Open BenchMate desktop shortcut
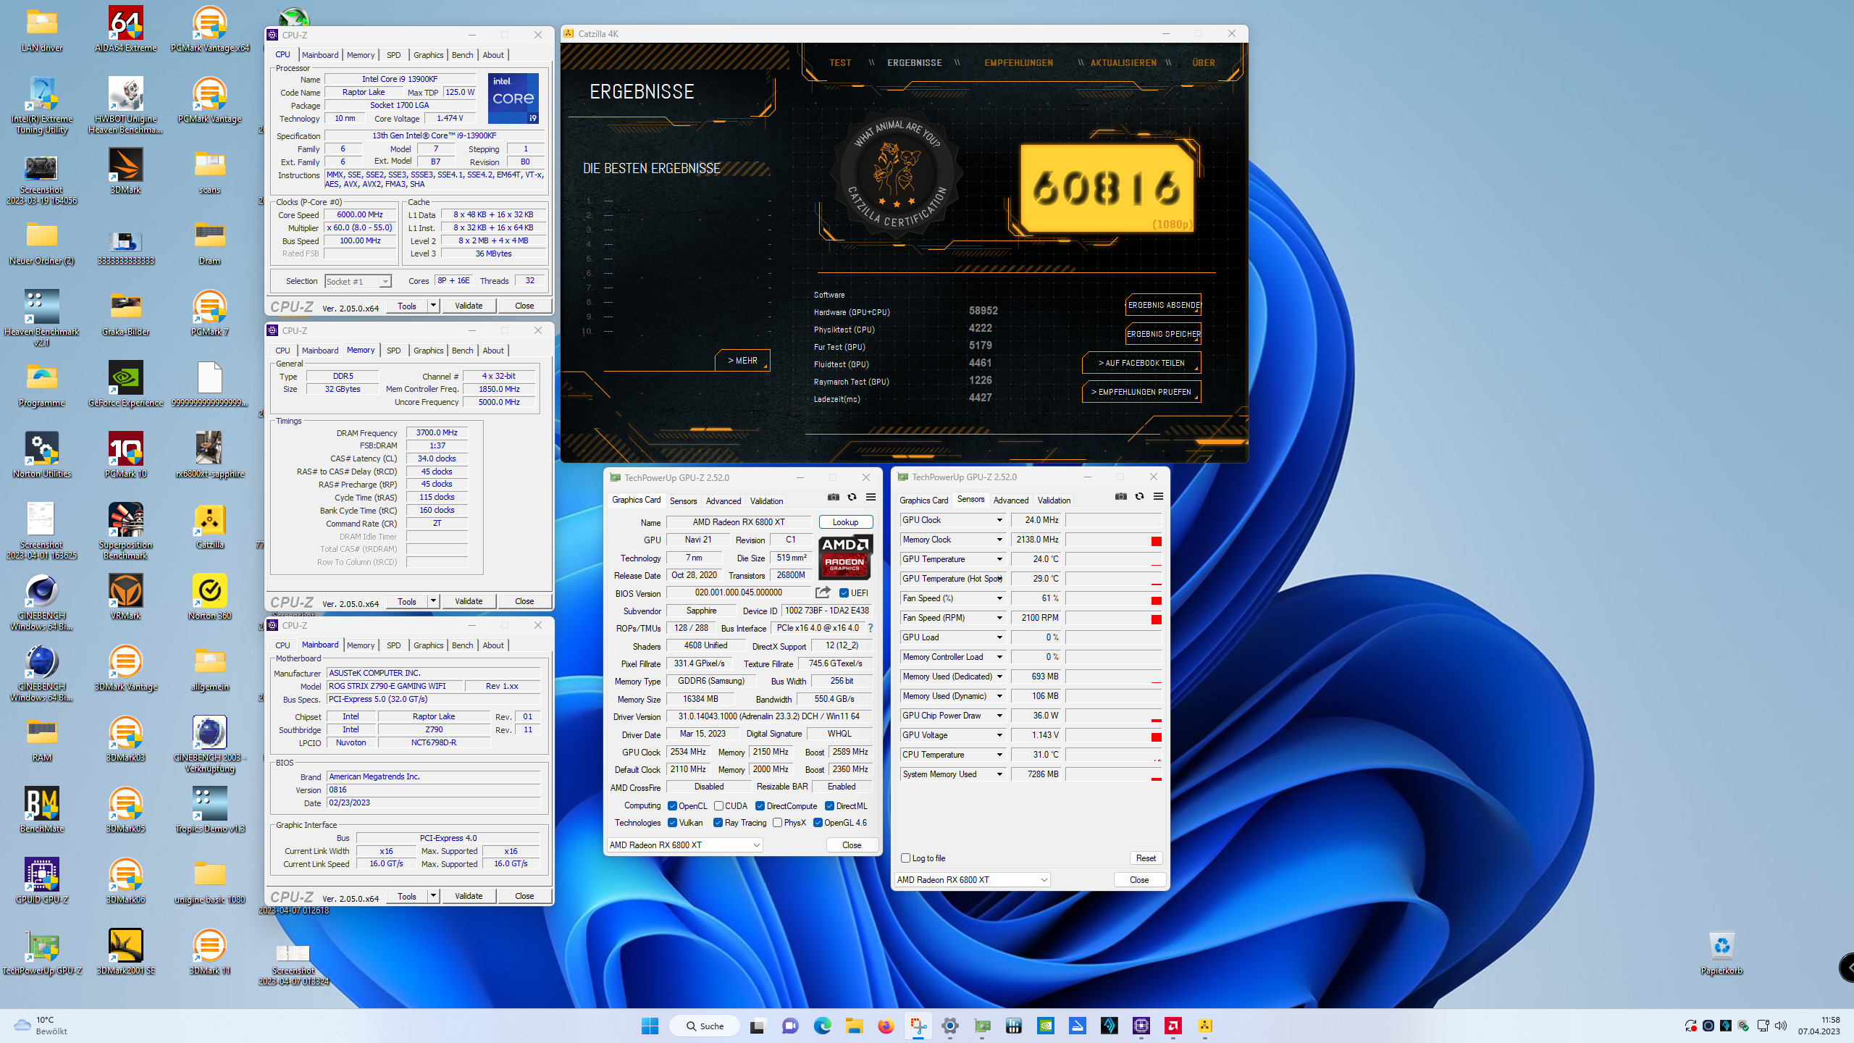1854x1043 pixels. (41, 810)
